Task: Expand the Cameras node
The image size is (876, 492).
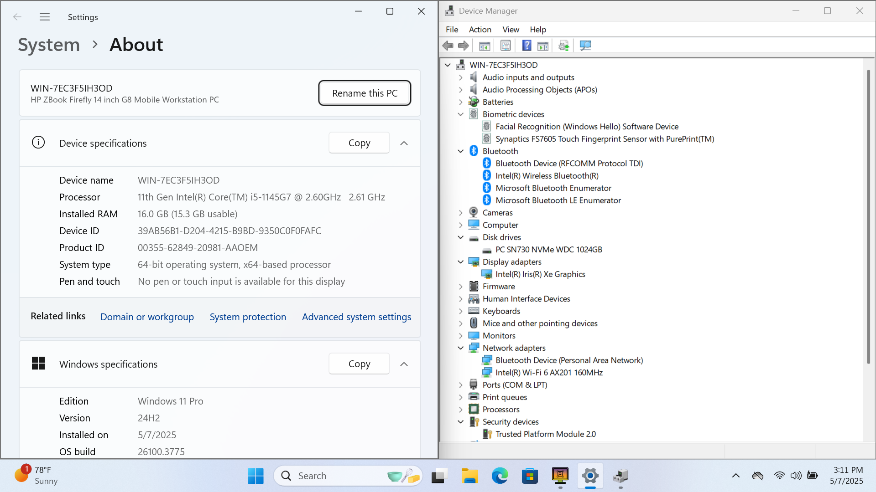Action: click(461, 213)
